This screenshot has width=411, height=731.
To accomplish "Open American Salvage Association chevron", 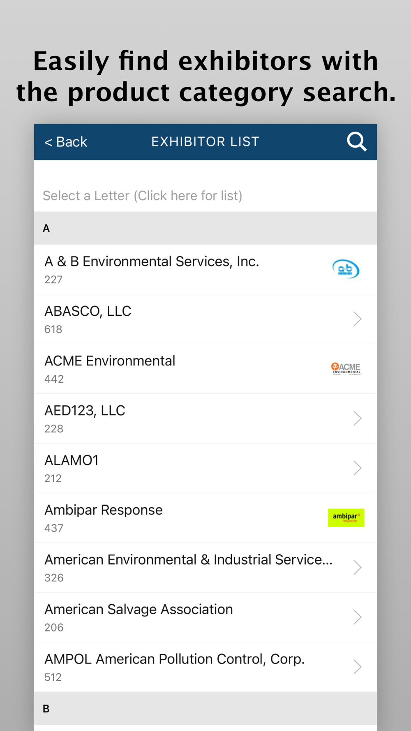I will pyautogui.click(x=357, y=618).
